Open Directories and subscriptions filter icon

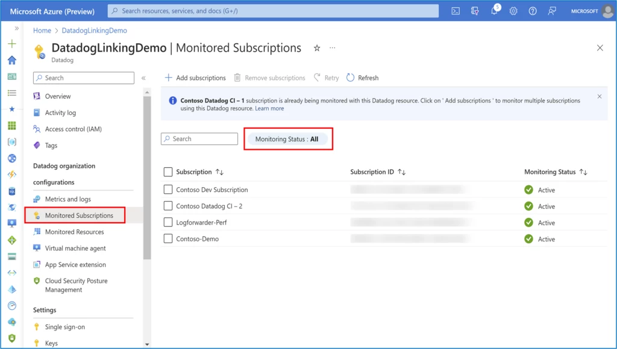click(x=475, y=11)
